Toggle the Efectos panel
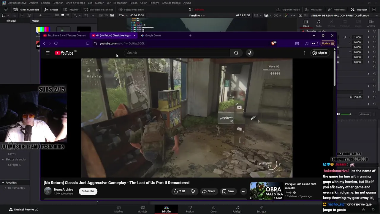 tap(51, 10)
